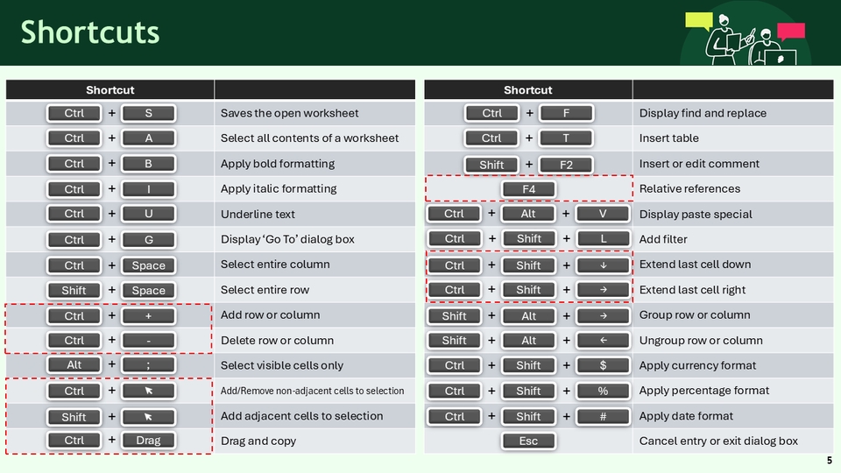This screenshot has width=841, height=473.
Task: Click the S key cap
Action: point(149,113)
